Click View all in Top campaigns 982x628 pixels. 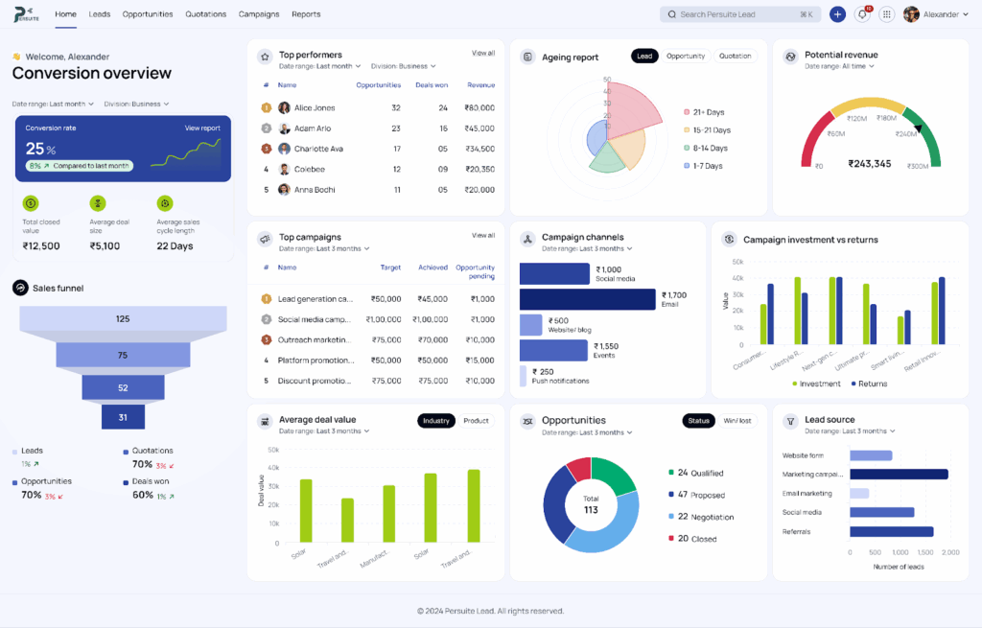[483, 235]
